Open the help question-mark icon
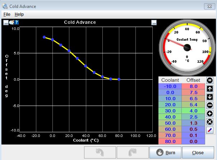The width and height of the screenshot is (217, 160). [17, 22]
